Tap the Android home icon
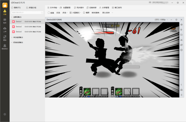The height and width of the screenshot is (122, 186). [181, 90]
